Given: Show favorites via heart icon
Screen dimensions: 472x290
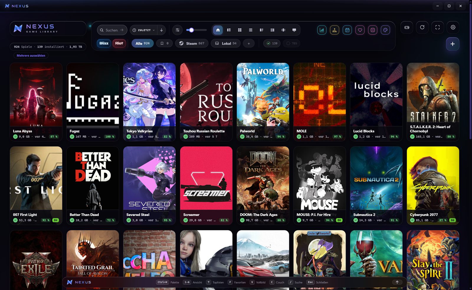Looking at the screenshot, I should click(360, 30).
